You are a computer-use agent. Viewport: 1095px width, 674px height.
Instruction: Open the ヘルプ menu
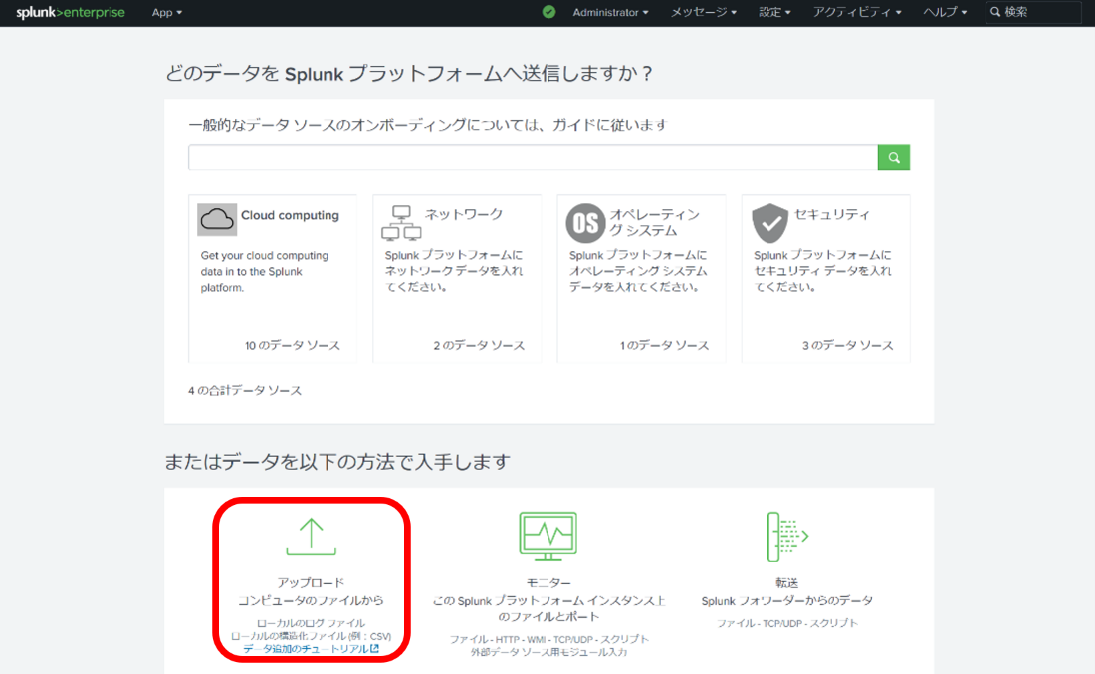pyautogui.click(x=945, y=12)
